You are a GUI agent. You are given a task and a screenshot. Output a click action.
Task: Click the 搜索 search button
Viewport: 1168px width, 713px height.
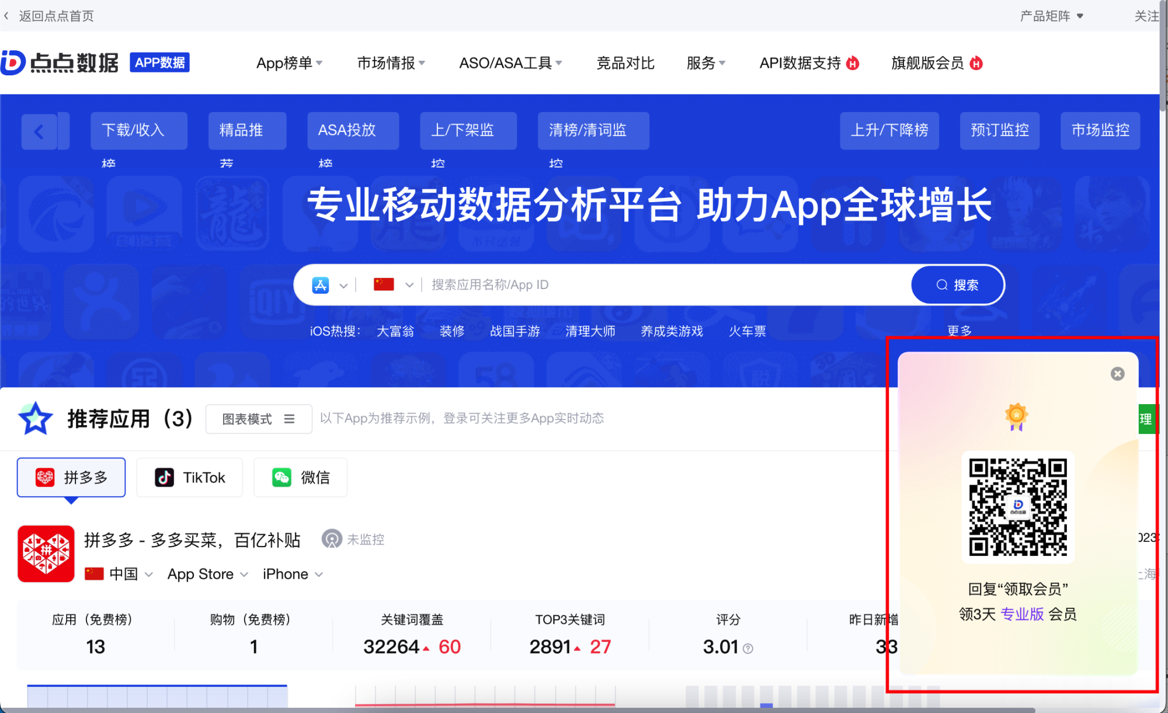957,284
